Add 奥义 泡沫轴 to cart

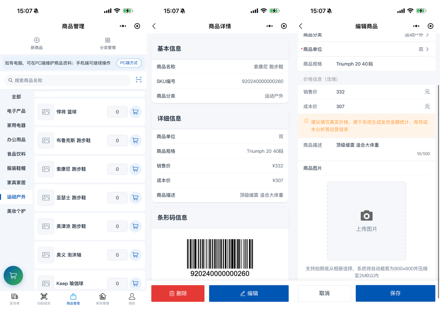coord(135,255)
